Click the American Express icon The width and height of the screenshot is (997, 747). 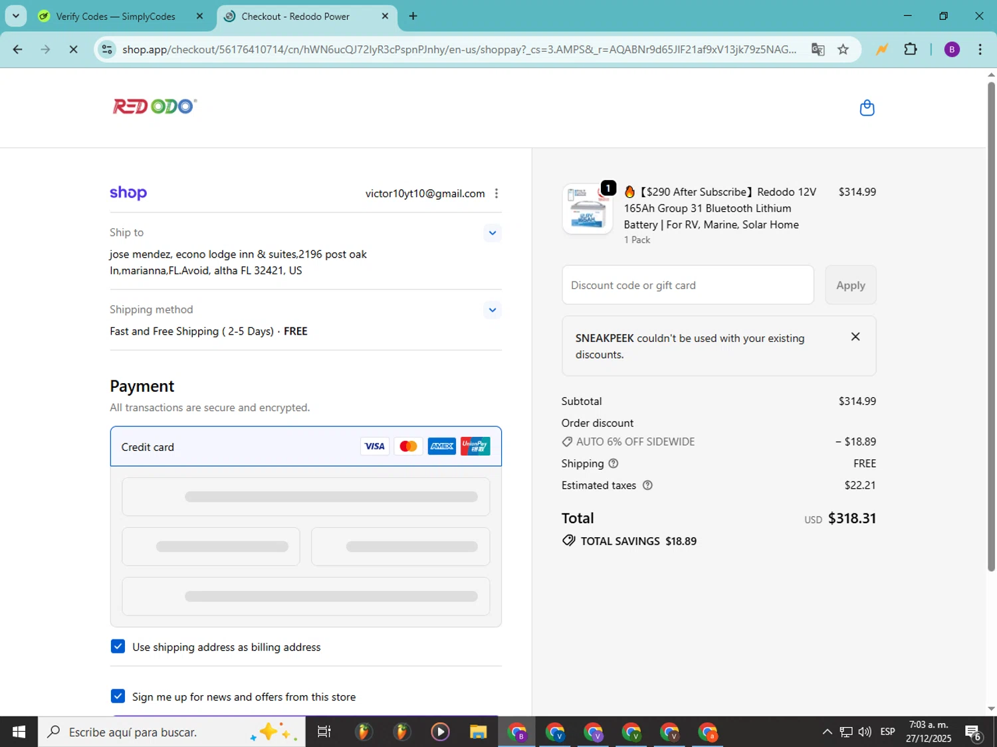coord(441,446)
